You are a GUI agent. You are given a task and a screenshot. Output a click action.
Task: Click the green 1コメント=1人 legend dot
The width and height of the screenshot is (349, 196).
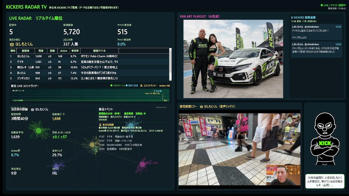click(111, 86)
